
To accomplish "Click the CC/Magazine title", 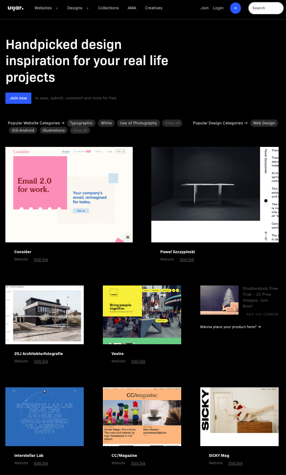I will (x=124, y=455).
